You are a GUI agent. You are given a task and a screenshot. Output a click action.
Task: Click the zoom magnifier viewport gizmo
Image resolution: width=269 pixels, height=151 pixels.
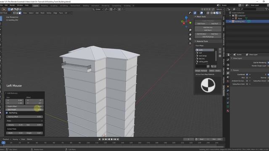[x=190, y=30]
